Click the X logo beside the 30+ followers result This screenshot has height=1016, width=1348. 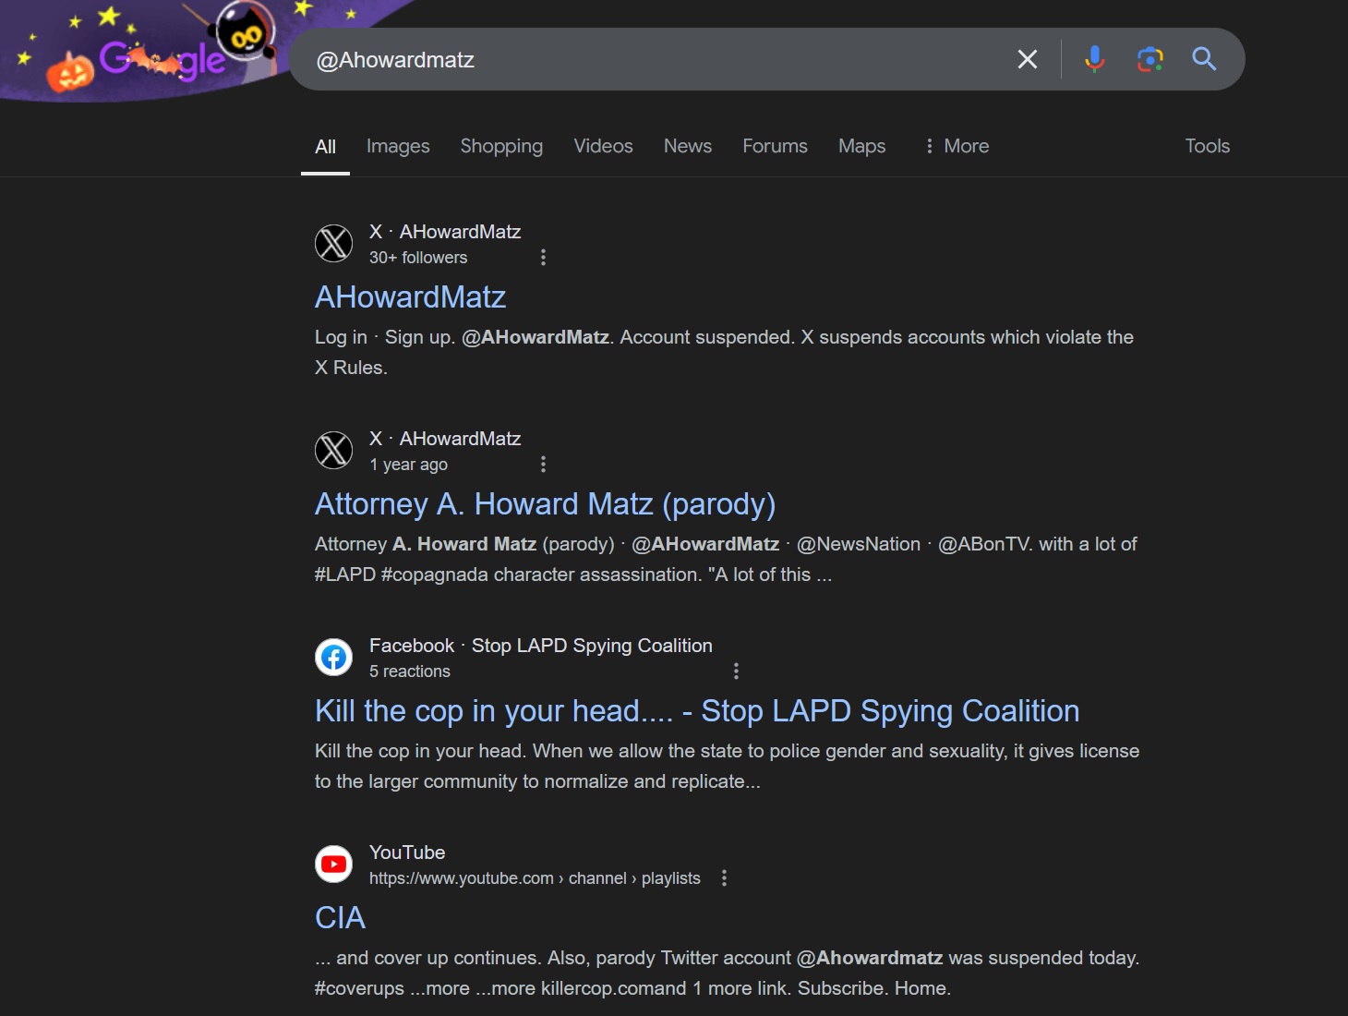pyautogui.click(x=334, y=243)
